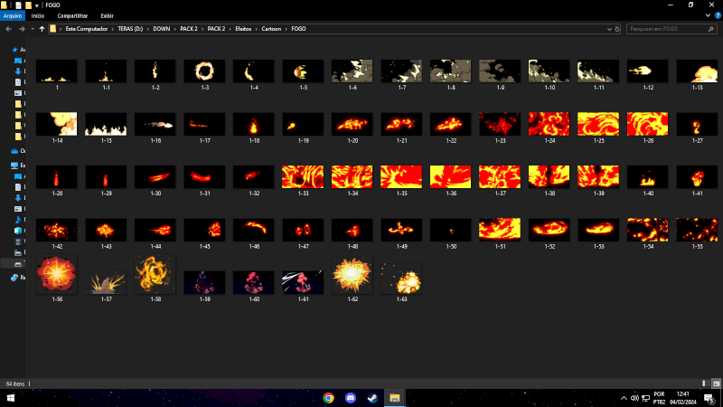Image resolution: width=723 pixels, height=407 pixels.
Task: Click the Up one level arrow
Action: (42, 29)
